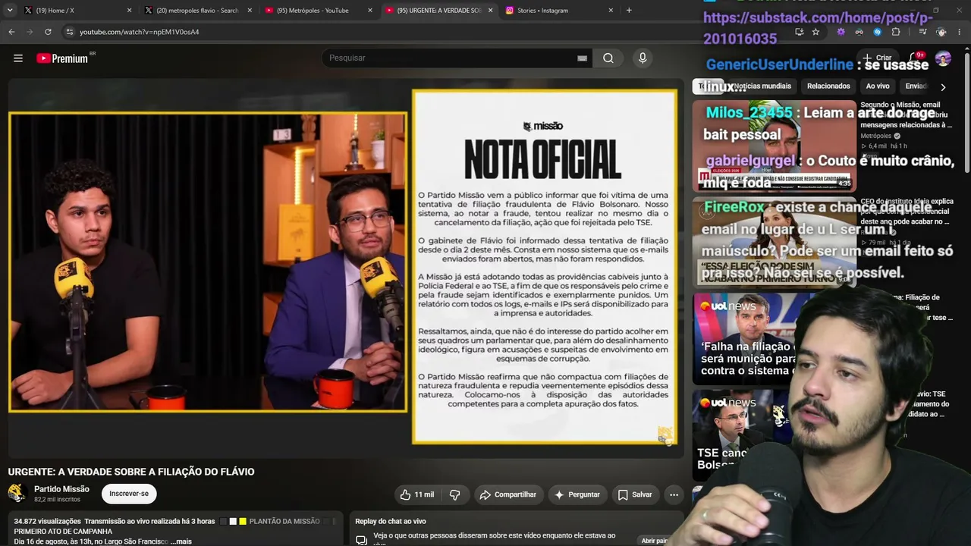Reload the current page
The height and width of the screenshot is (546, 971).
[48, 32]
